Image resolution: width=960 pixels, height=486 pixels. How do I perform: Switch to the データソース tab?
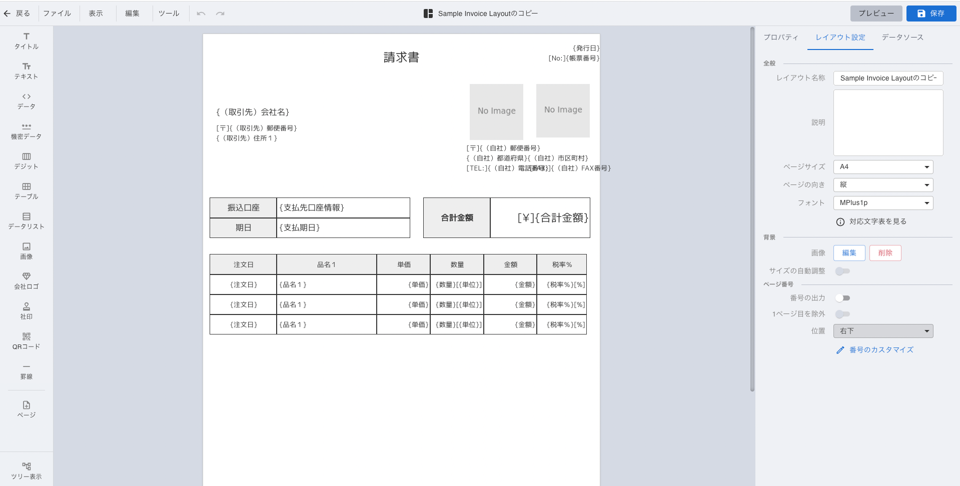click(902, 37)
